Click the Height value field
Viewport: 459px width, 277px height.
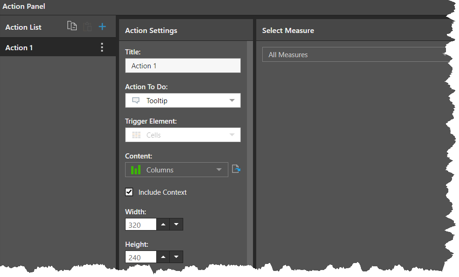(x=140, y=257)
